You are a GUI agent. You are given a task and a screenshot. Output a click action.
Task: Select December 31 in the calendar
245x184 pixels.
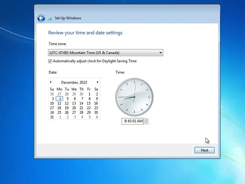coord(52,117)
